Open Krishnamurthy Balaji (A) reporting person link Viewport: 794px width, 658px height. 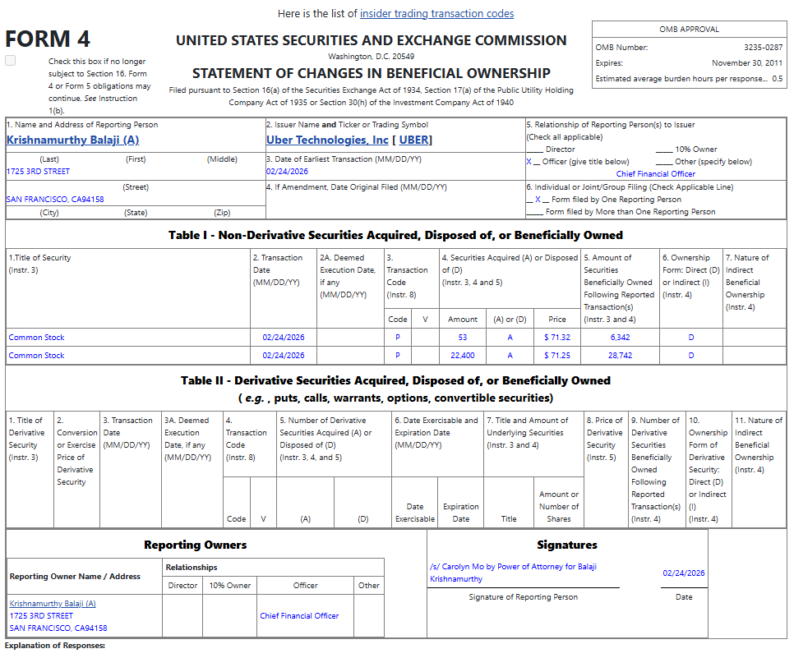coord(72,140)
